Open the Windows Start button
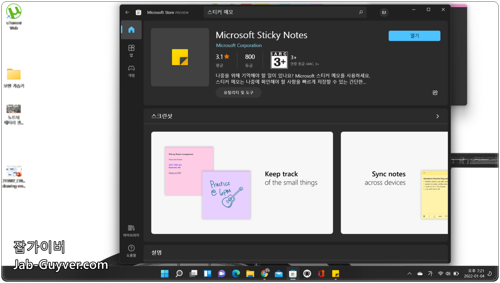 165,274
